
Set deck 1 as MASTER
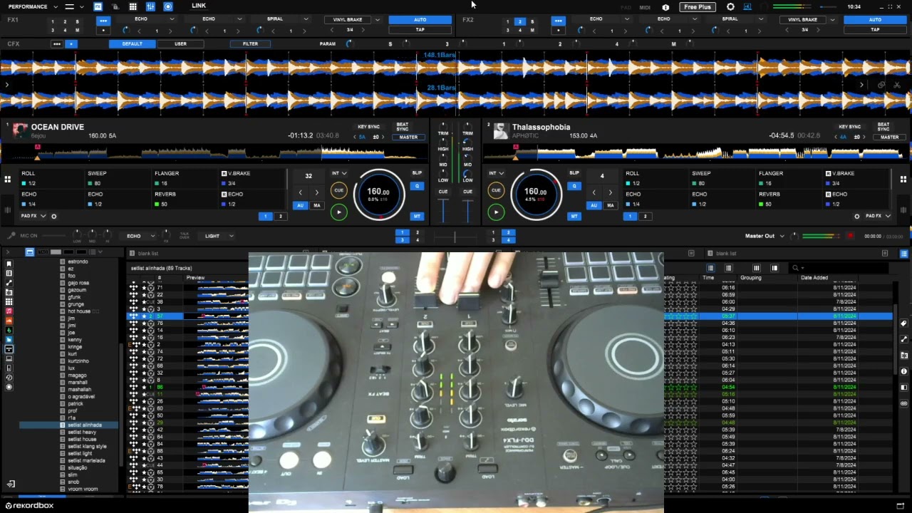pos(408,137)
